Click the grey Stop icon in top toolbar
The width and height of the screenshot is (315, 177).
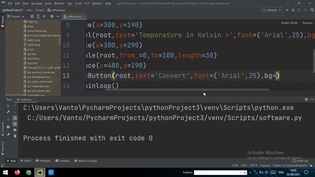[x=305, y=10]
